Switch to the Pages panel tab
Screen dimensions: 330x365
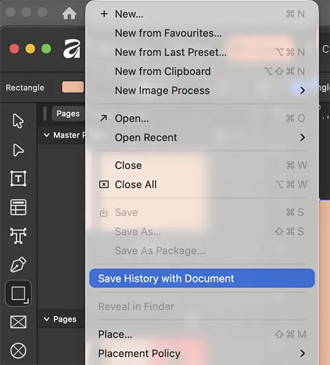coord(68,114)
